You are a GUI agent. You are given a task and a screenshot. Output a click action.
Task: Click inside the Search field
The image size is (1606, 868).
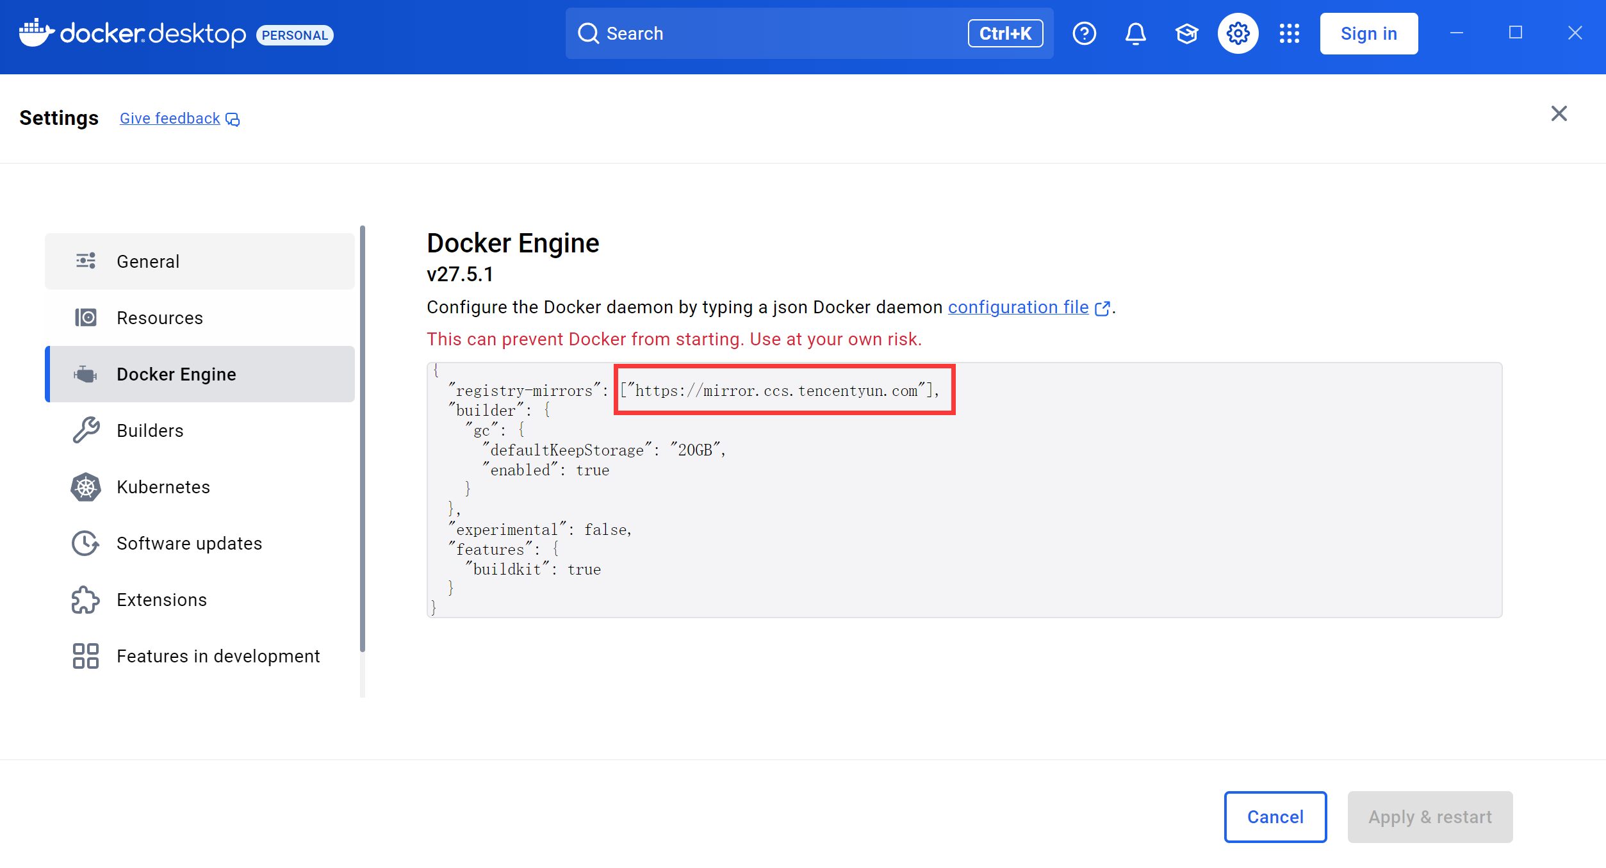[x=769, y=33]
